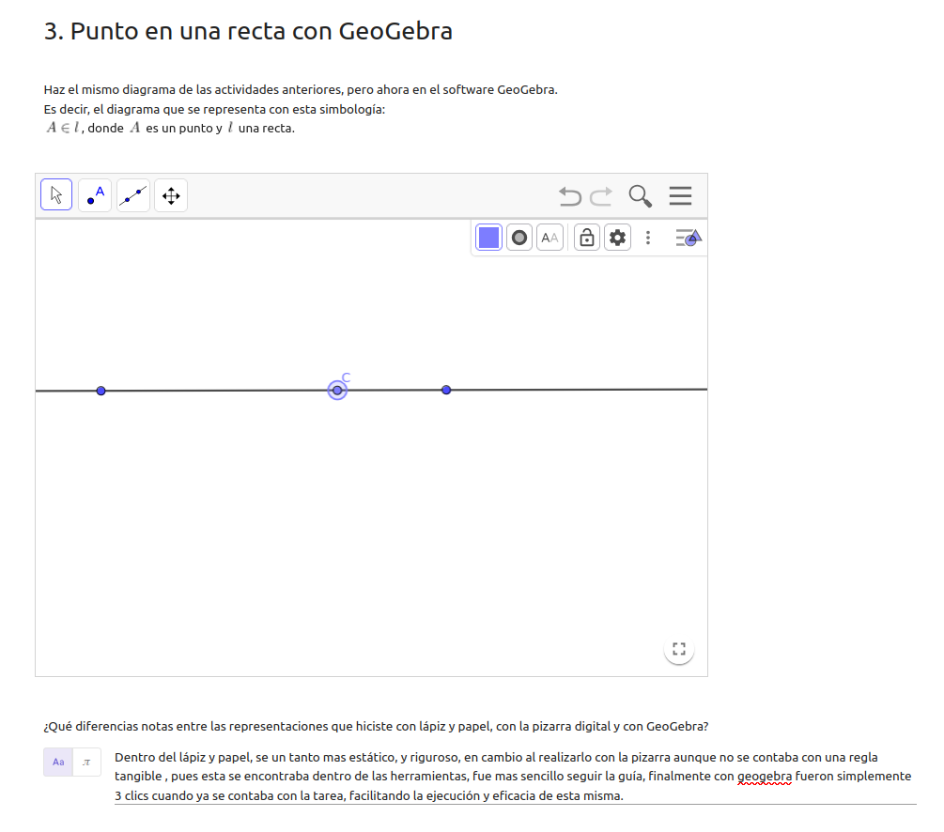944x832 pixels.
Task: Click the Undo arrow
Action: click(x=569, y=195)
